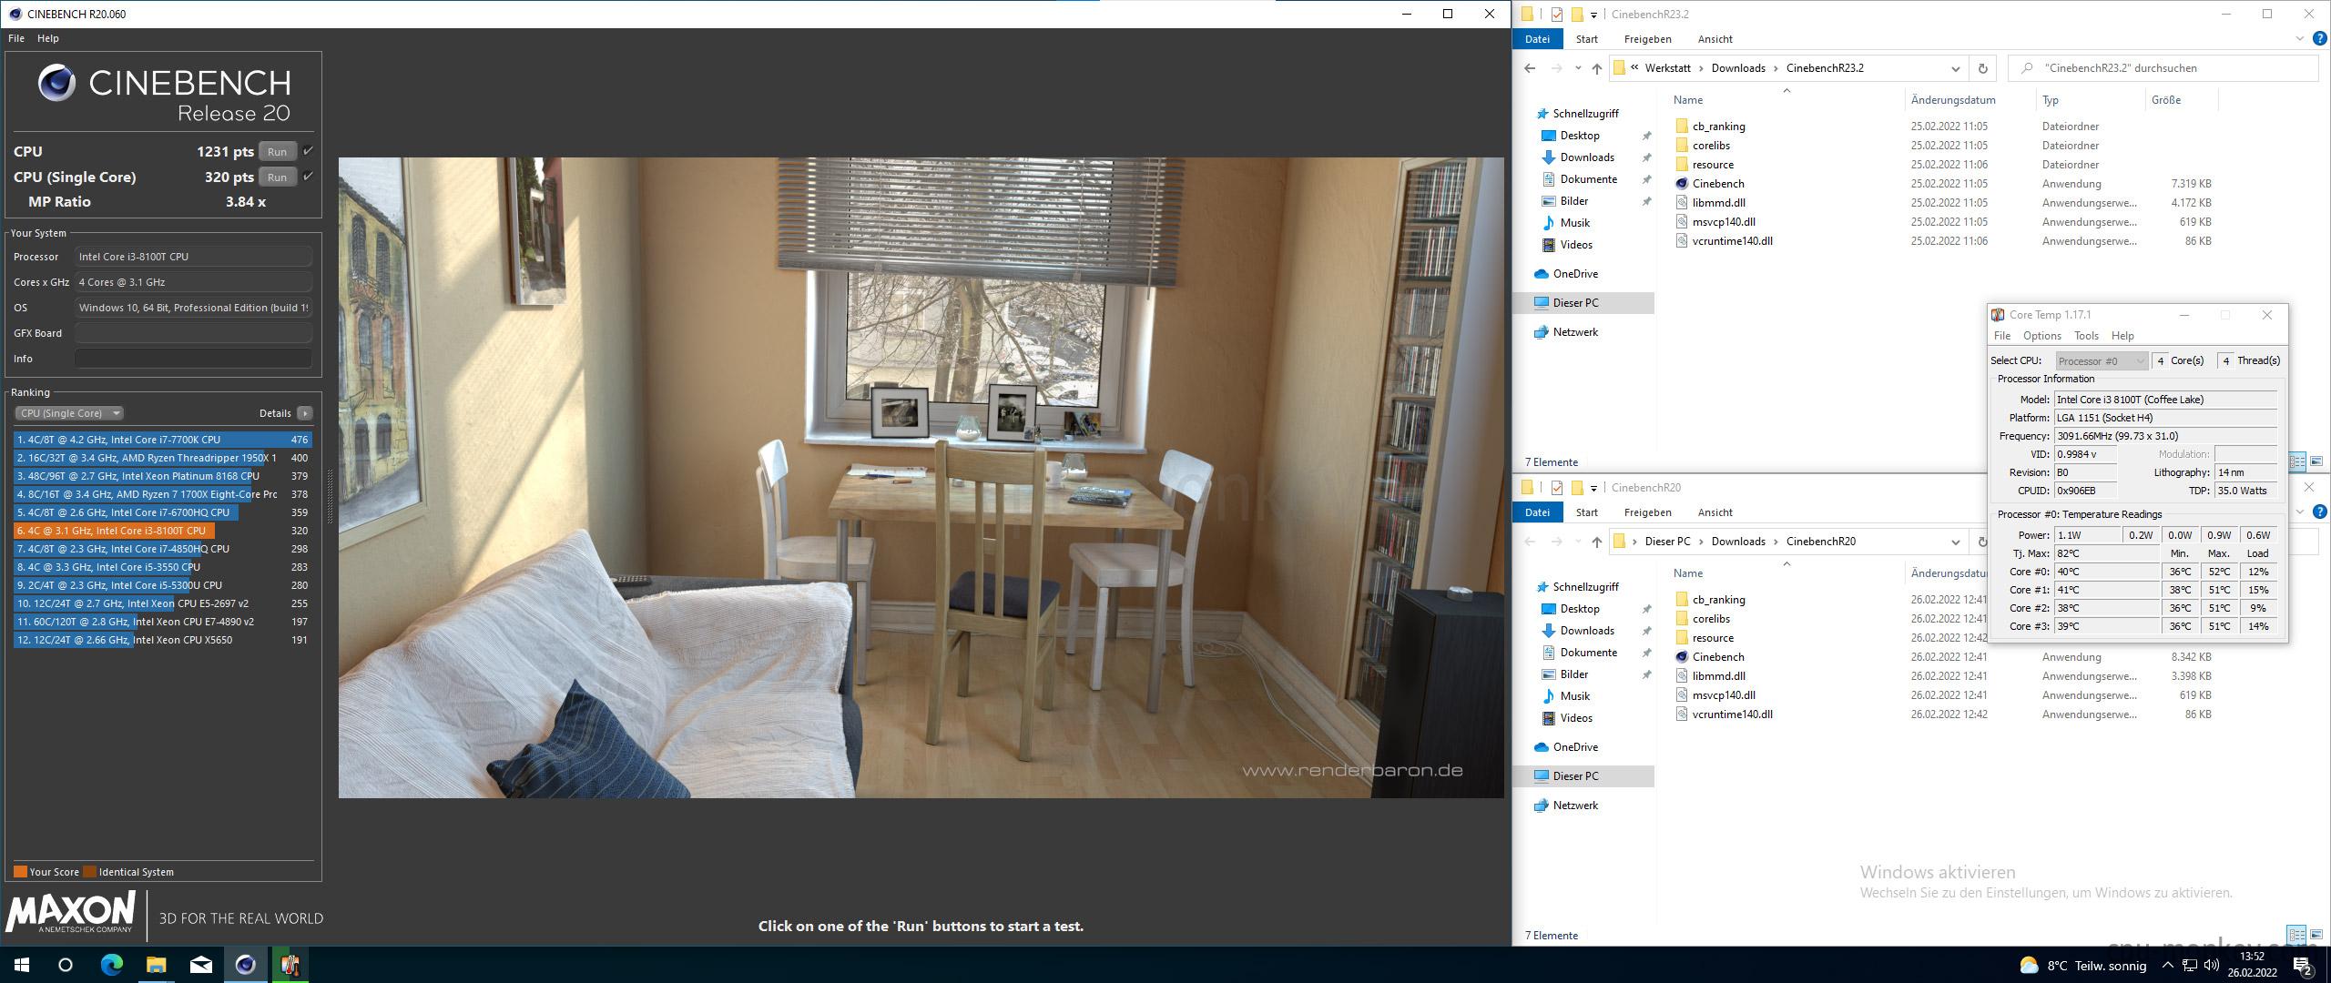Open Netzwerk in top explorer sidebar
2331x983 pixels.
[1575, 332]
